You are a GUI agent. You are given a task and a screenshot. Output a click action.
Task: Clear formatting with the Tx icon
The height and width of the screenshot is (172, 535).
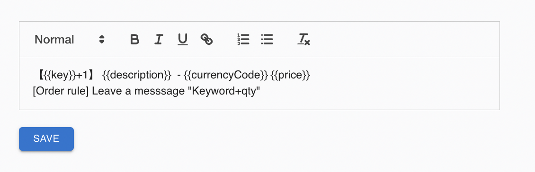pyautogui.click(x=303, y=40)
